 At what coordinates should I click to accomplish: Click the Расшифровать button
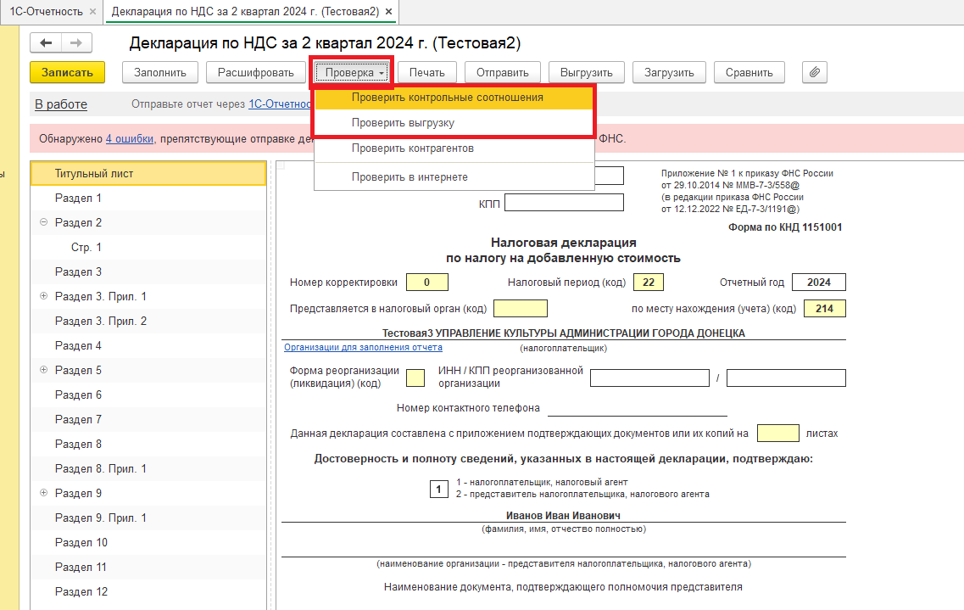tap(256, 73)
